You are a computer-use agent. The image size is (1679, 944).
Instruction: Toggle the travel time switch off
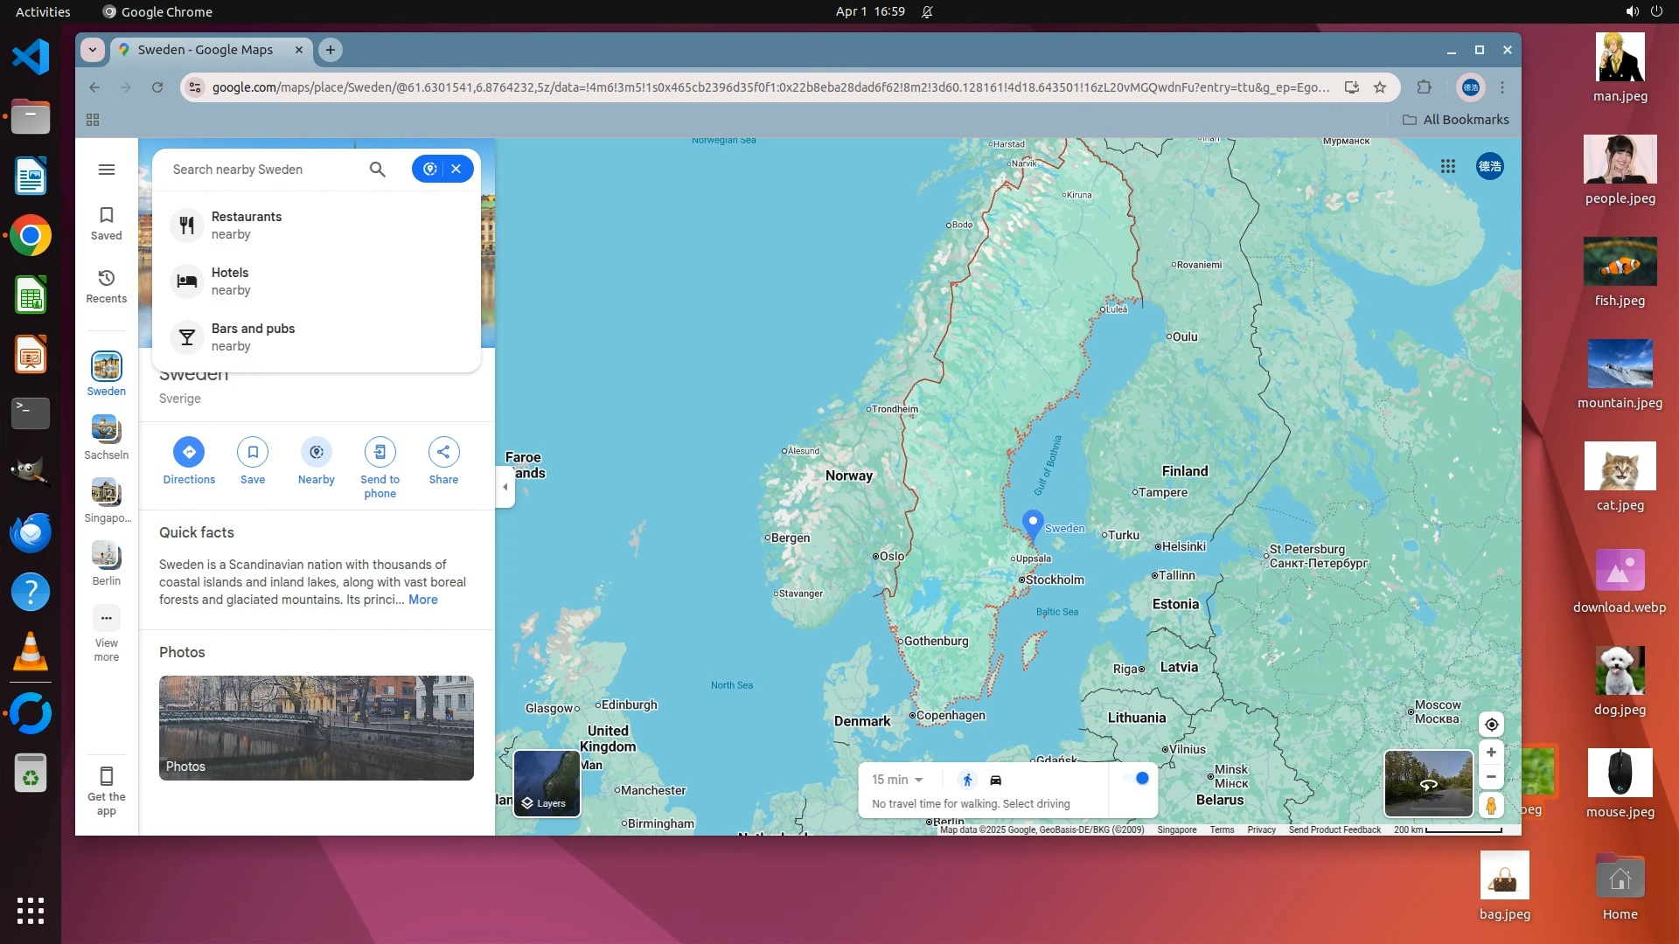tap(1136, 778)
